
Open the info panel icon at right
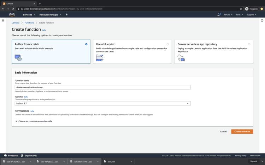click(262, 20)
